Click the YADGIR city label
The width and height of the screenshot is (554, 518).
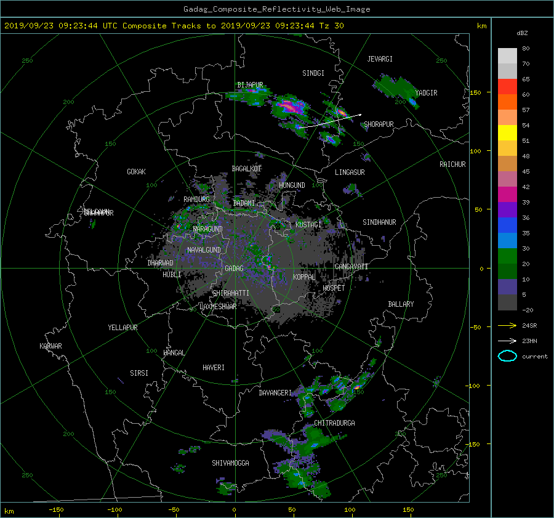tap(426, 93)
